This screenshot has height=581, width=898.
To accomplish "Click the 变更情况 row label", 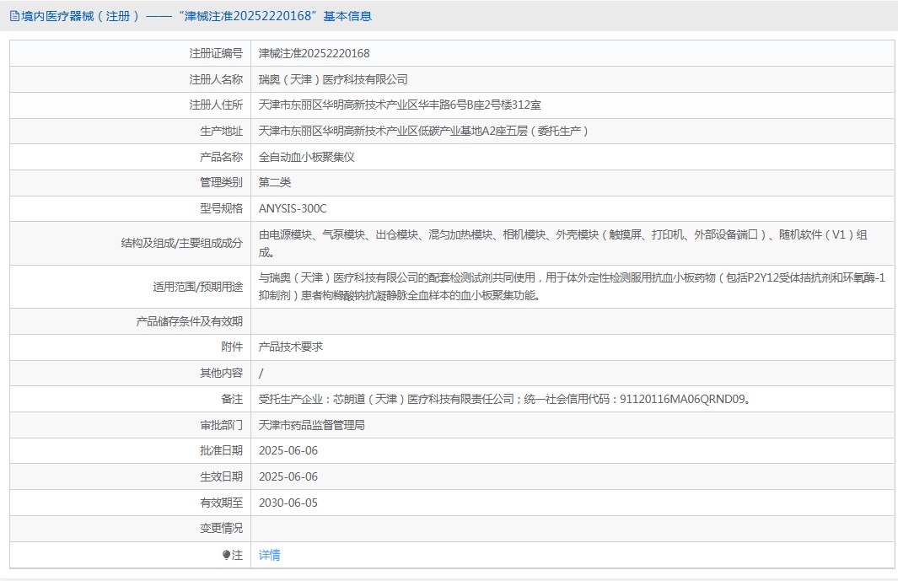I will pos(220,529).
